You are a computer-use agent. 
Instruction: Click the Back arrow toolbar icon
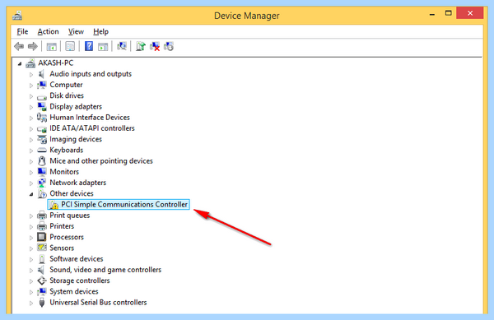[19, 47]
